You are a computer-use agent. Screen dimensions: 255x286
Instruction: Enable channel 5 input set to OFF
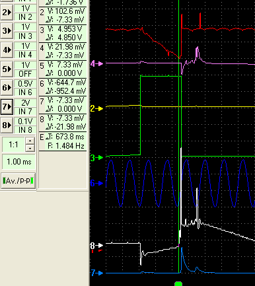(x=25, y=73)
